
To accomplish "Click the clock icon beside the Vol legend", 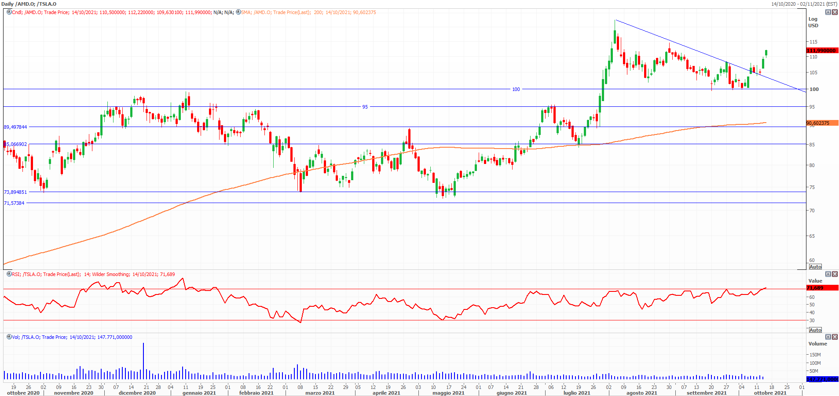I will coord(9,337).
